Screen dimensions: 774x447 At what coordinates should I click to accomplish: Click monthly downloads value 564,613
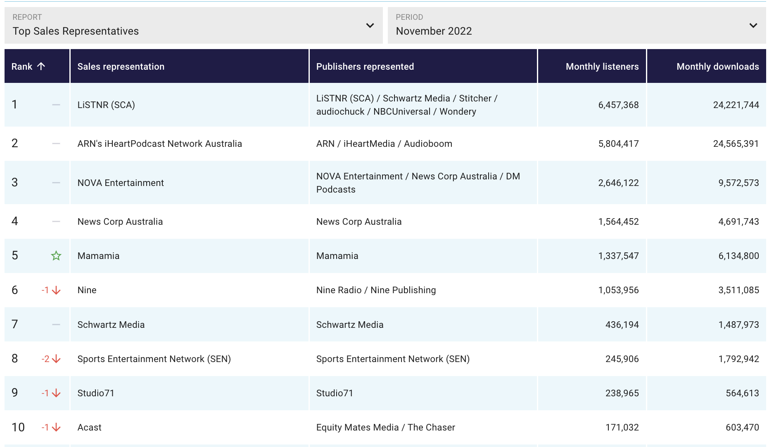coord(742,393)
